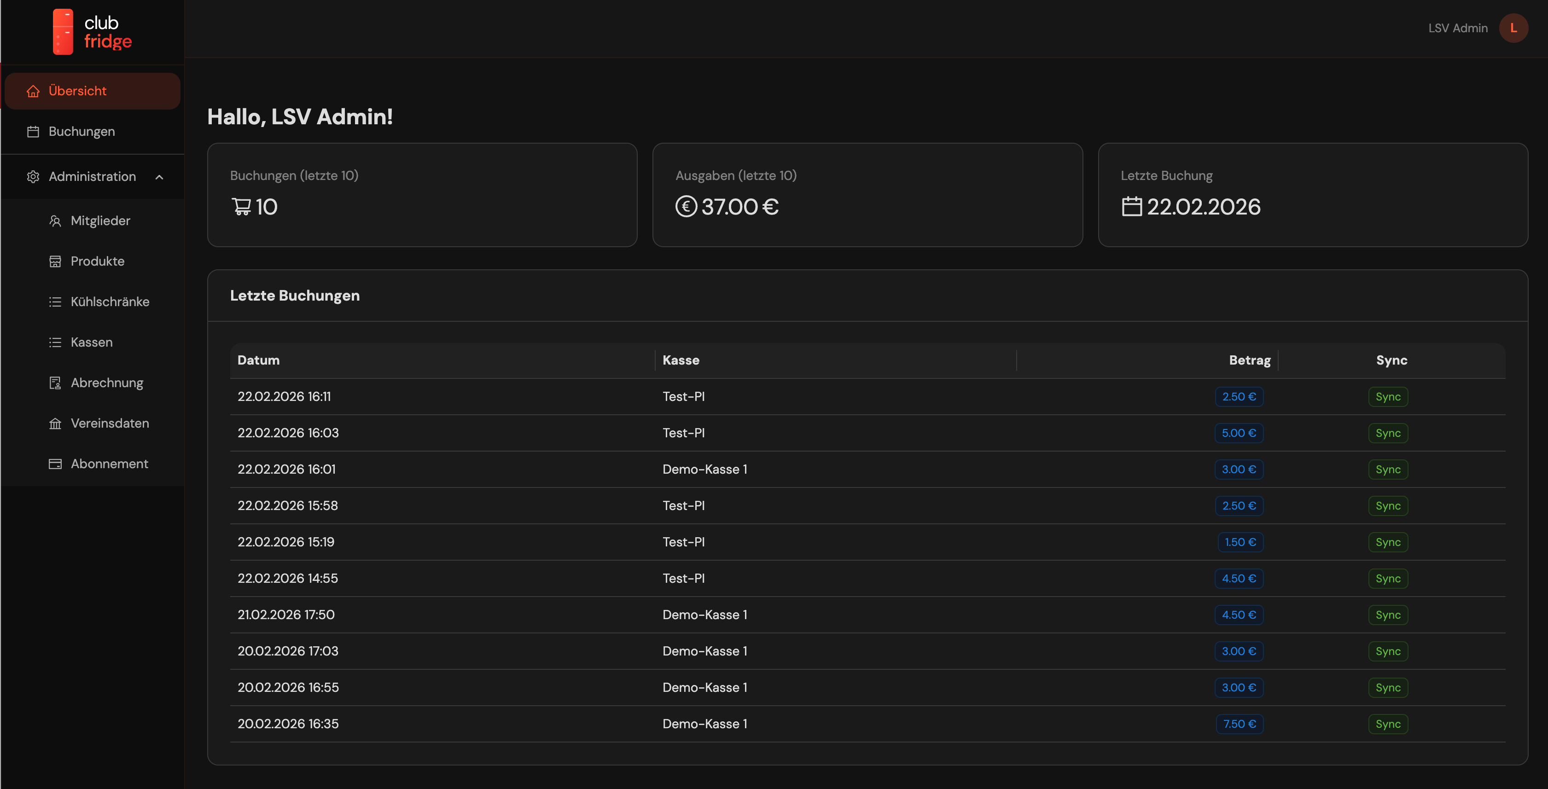Collapse the Administration chevron arrow
The height and width of the screenshot is (789, 1548).
[159, 177]
